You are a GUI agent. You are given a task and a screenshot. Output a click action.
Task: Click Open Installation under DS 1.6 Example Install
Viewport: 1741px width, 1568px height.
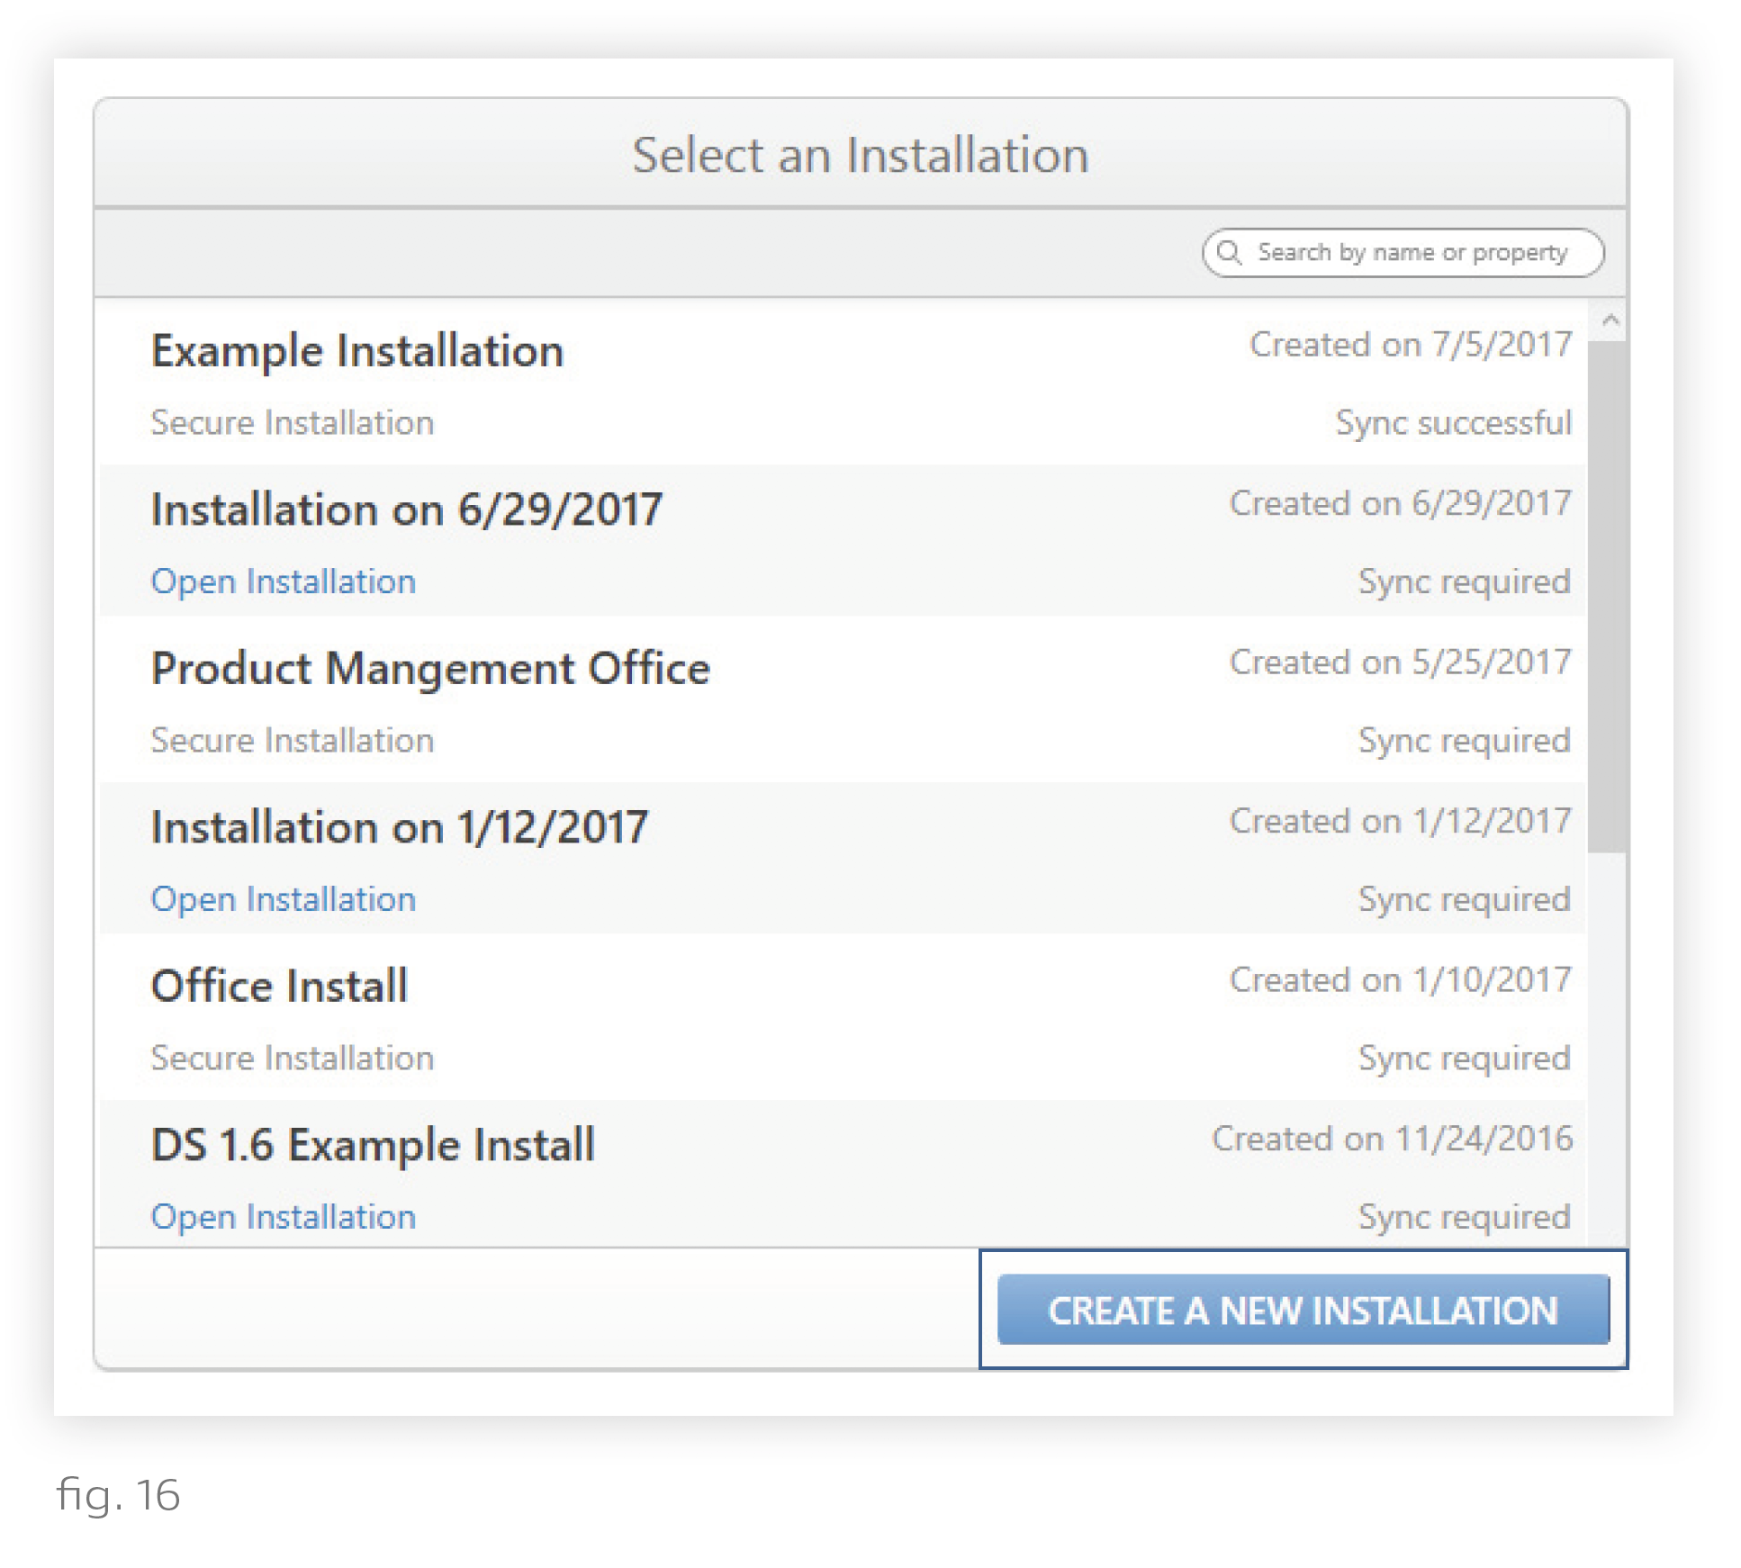(284, 1217)
